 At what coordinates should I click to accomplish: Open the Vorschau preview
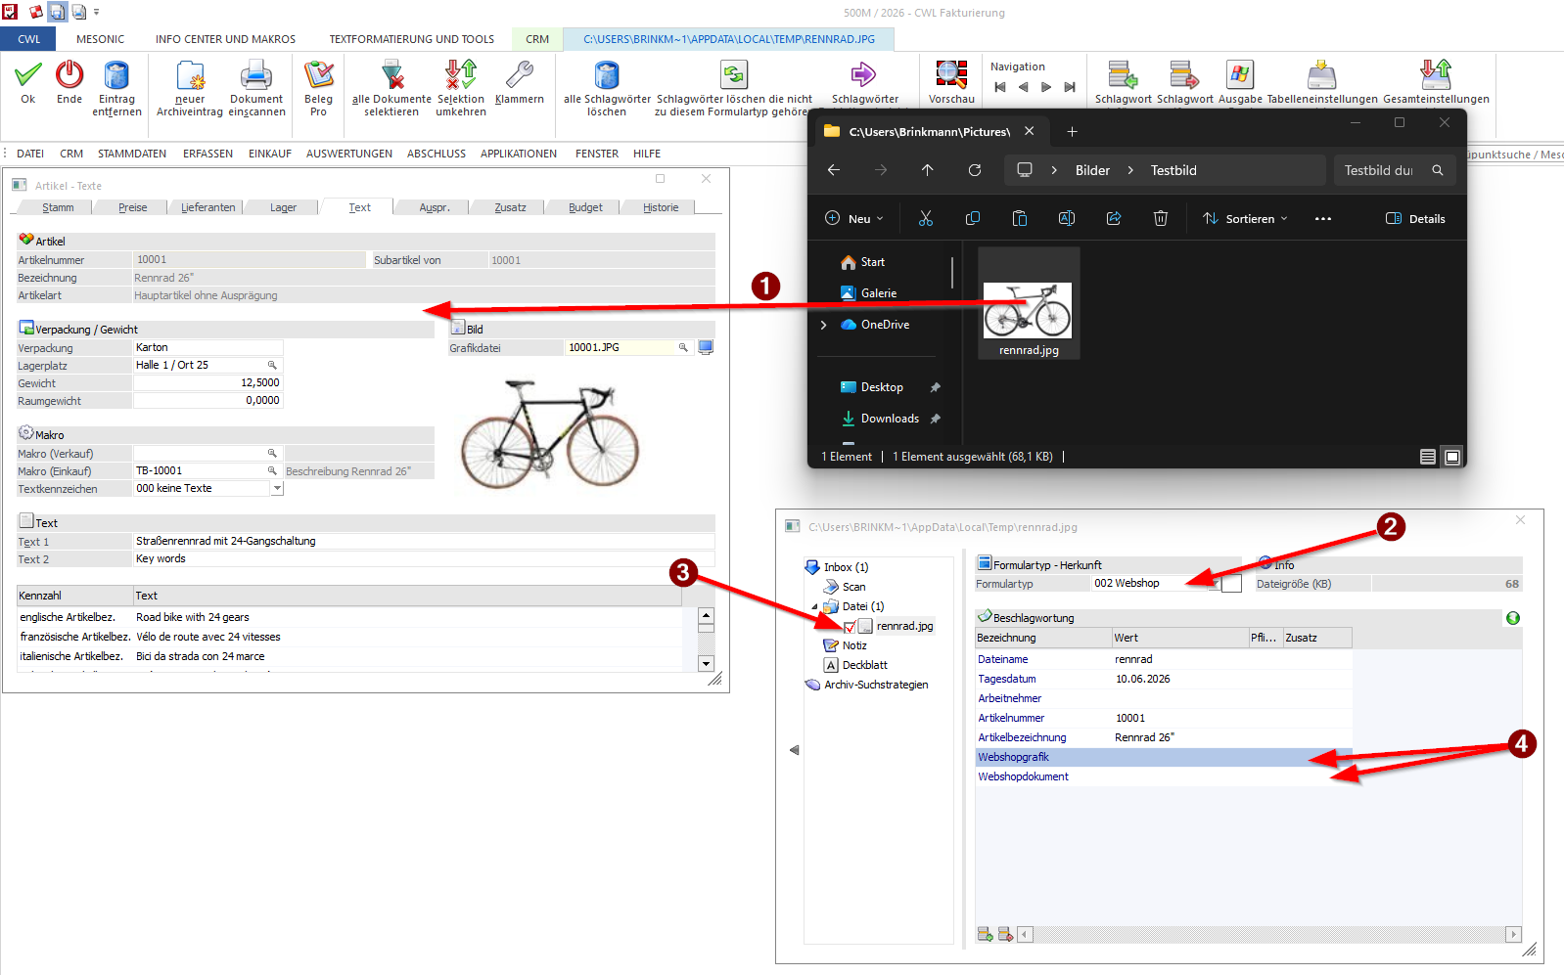pos(951,75)
